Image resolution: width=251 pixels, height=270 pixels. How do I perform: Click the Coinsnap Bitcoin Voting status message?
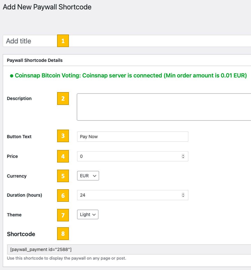(131, 75)
